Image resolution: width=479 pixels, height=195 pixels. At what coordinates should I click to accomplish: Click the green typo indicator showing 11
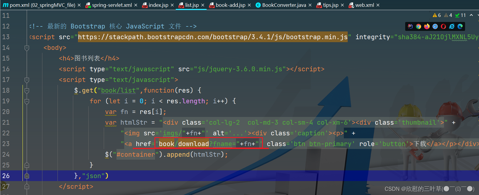click(461, 15)
